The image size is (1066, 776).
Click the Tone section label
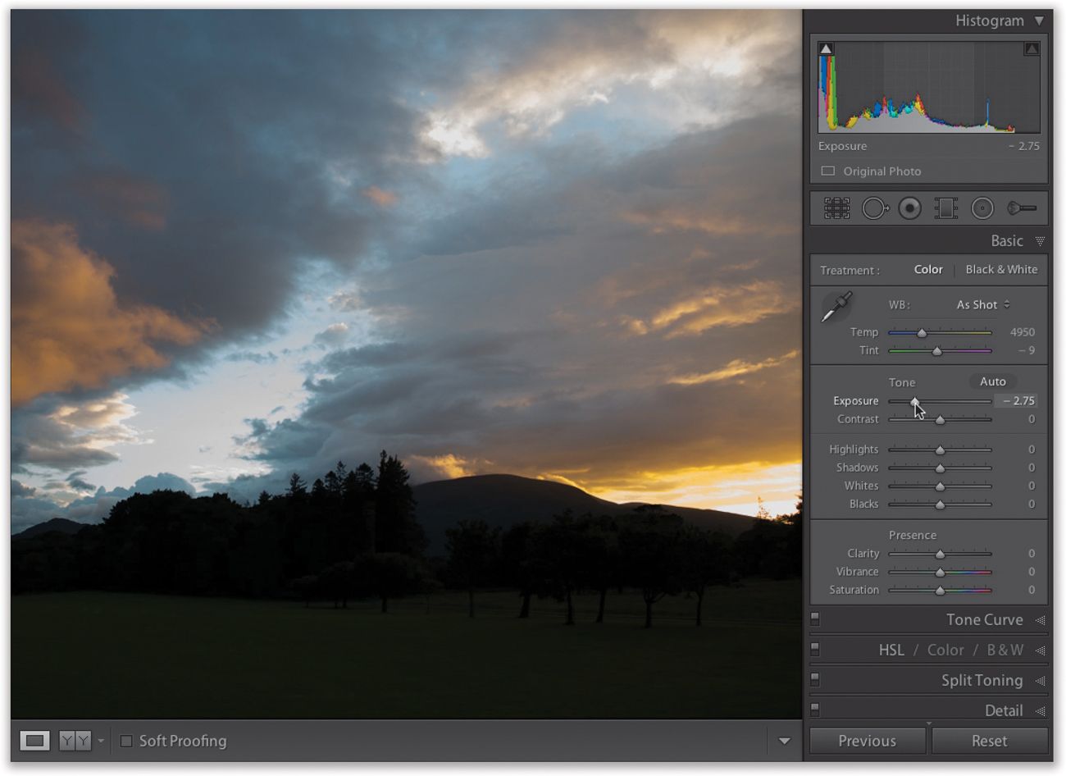coord(902,382)
